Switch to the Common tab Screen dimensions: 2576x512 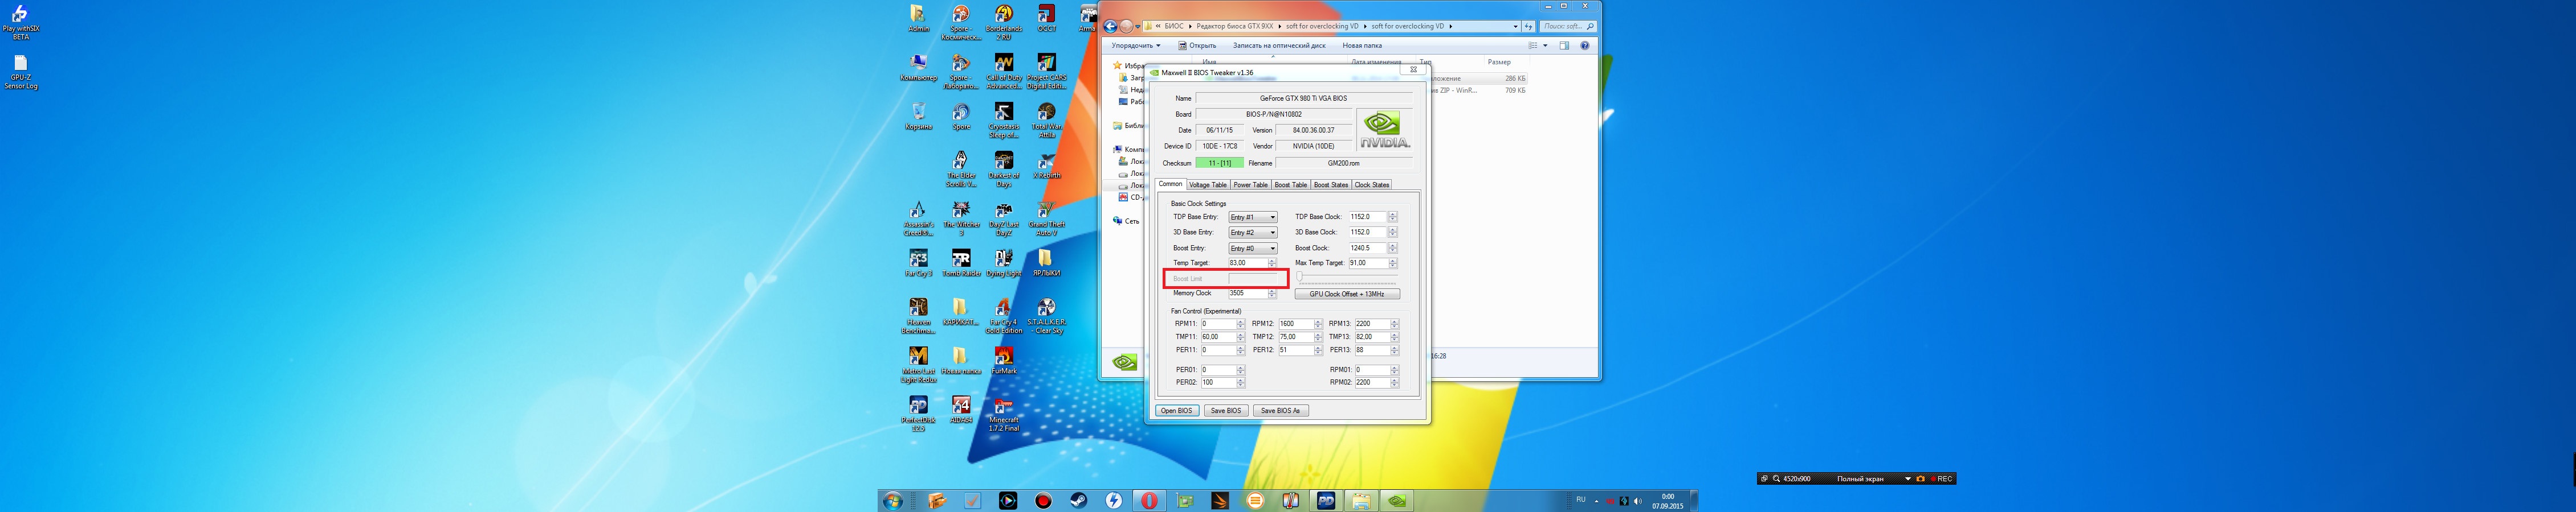tap(1170, 185)
